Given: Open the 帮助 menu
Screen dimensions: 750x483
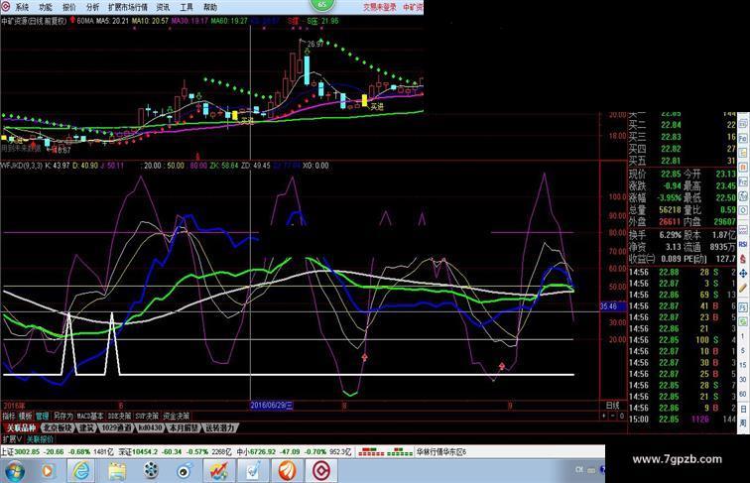Looking at the screenshot, I should tap(210, 7).
